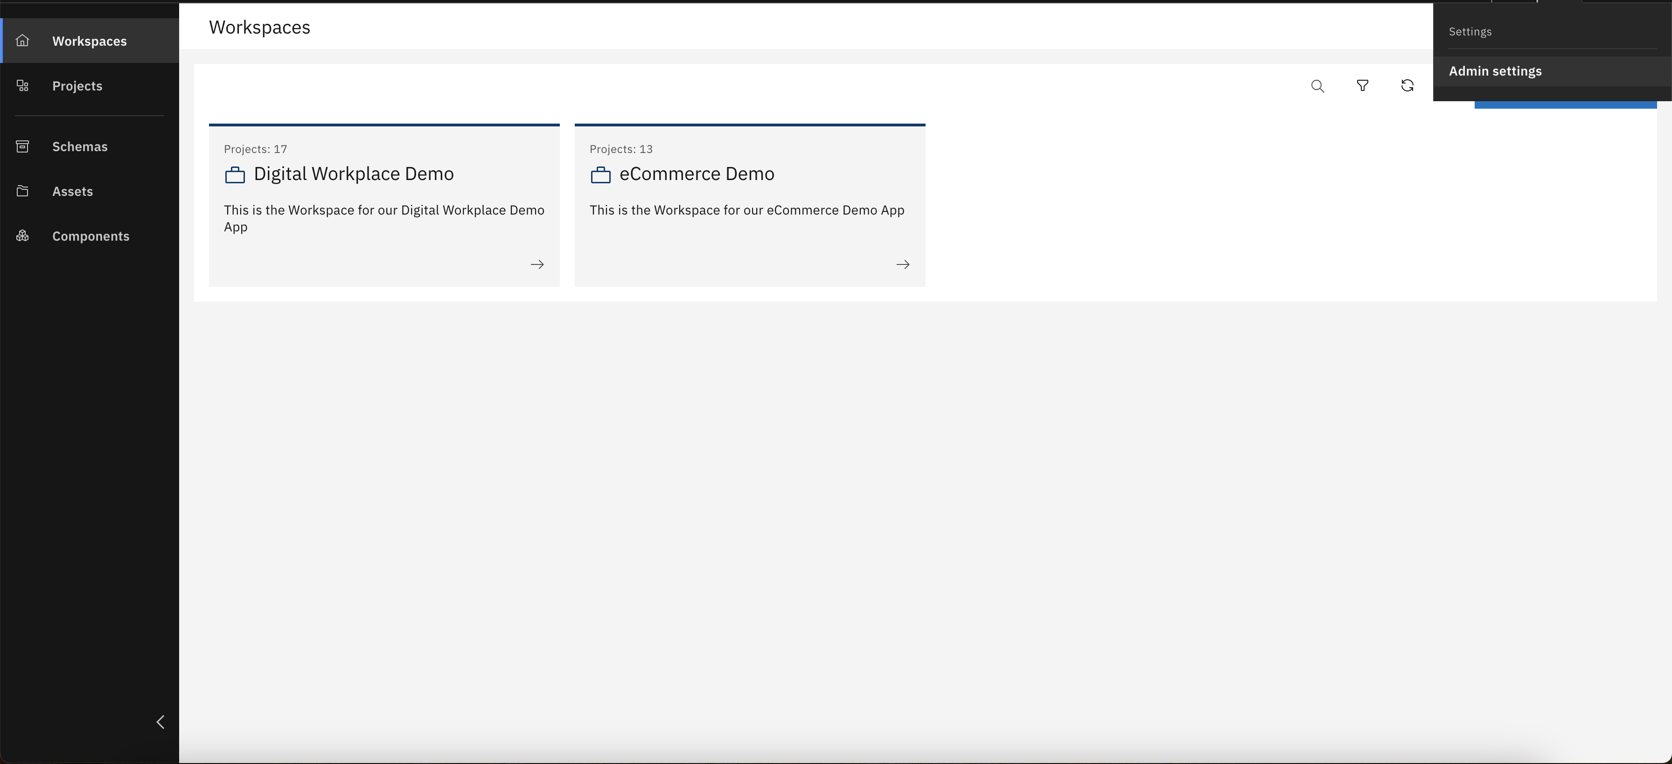This screenshot has width=1672, height=764.
Task: Collapse the sidebar with the chevron arrow
Action: tap(160, 722)
